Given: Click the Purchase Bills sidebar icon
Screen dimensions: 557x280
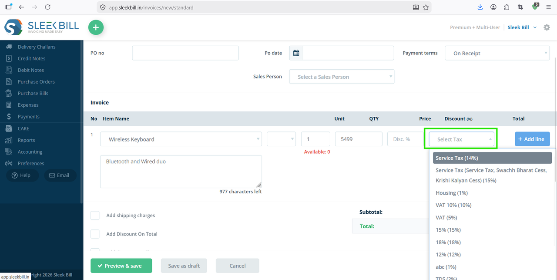Looking at the screenshot, I should click(9, 93).
